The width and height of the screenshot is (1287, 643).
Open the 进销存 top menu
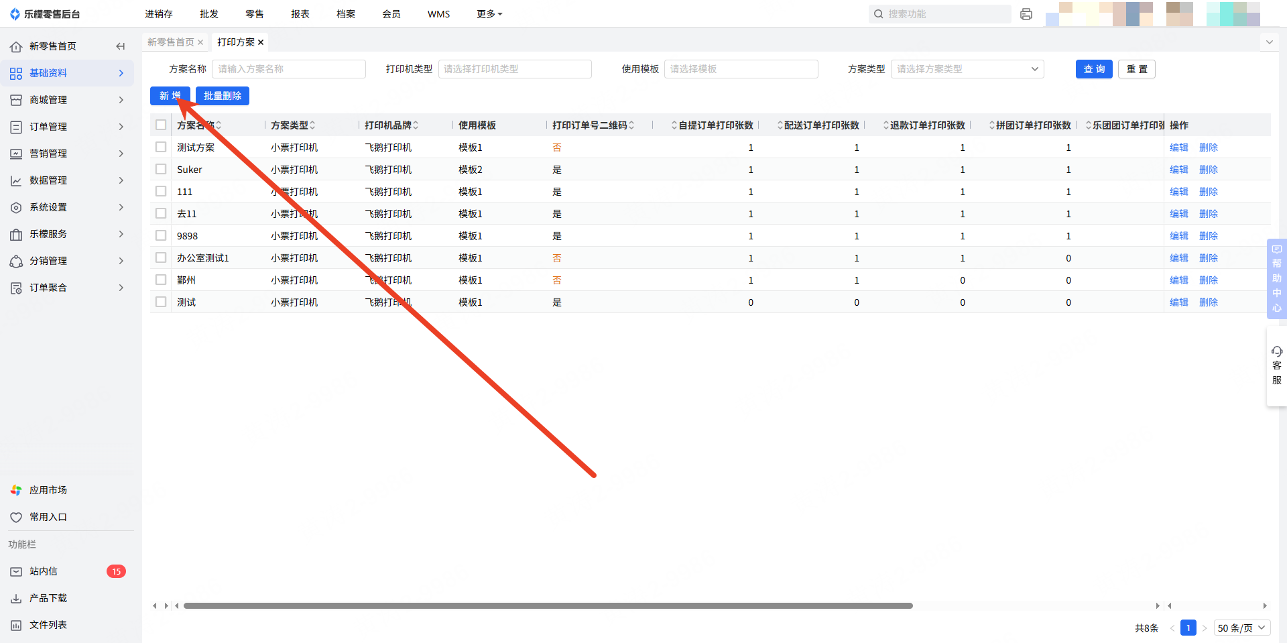pyautogui.click(x=159, y=14)
